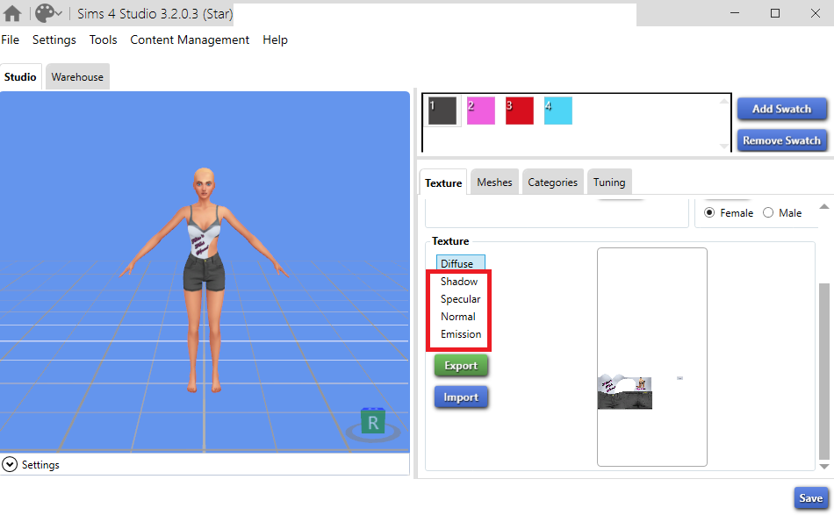Click the panel scrollbar thumb
834x515 pixels.
823,371
